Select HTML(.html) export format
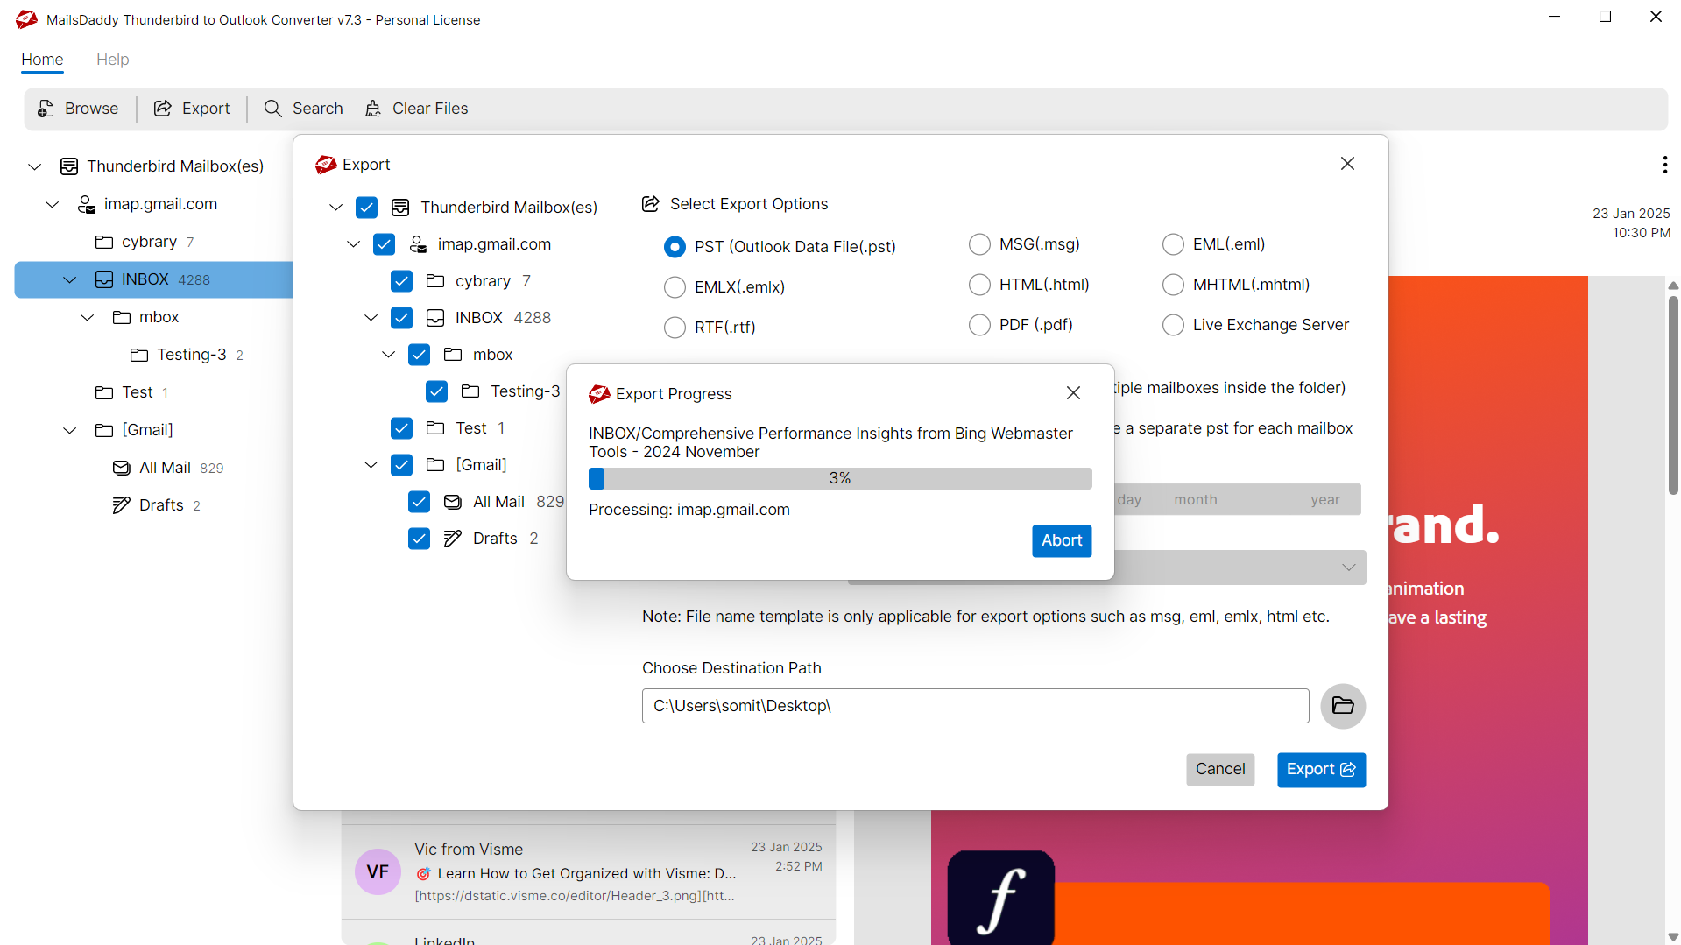 (x=979, y=285)
